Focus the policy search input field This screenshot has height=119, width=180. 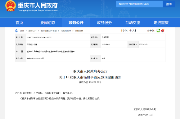(x=139, y=4)
